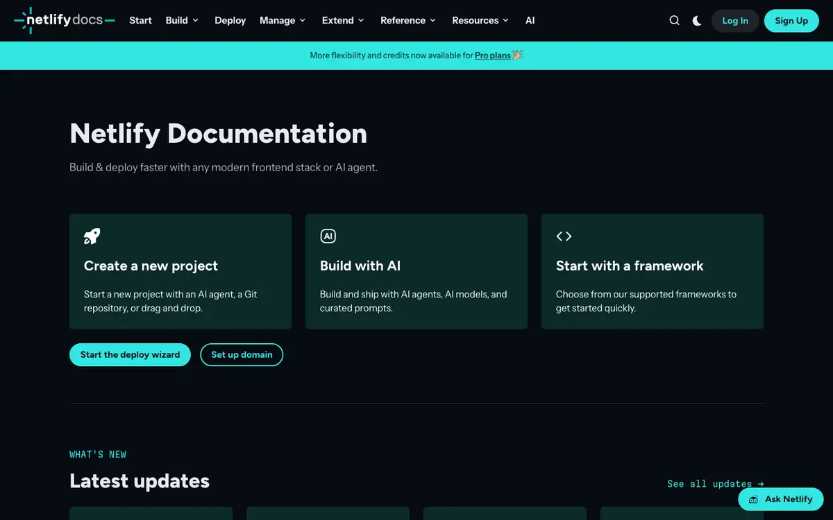Open the search magnifier icon

point(674,21)
